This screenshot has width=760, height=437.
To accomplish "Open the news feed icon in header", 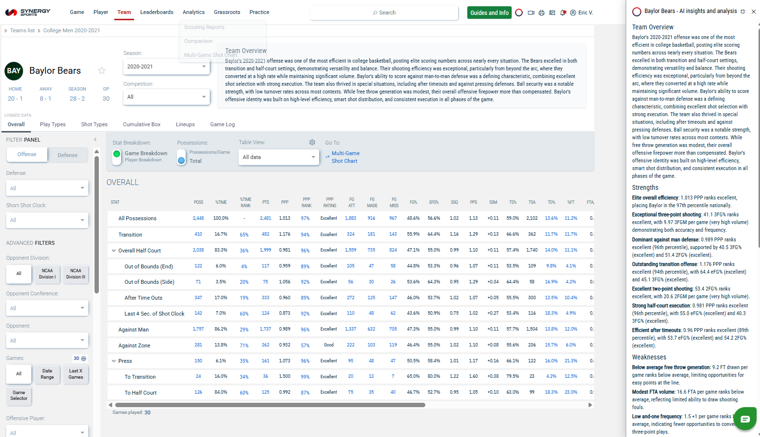I will tap(552, 13).
